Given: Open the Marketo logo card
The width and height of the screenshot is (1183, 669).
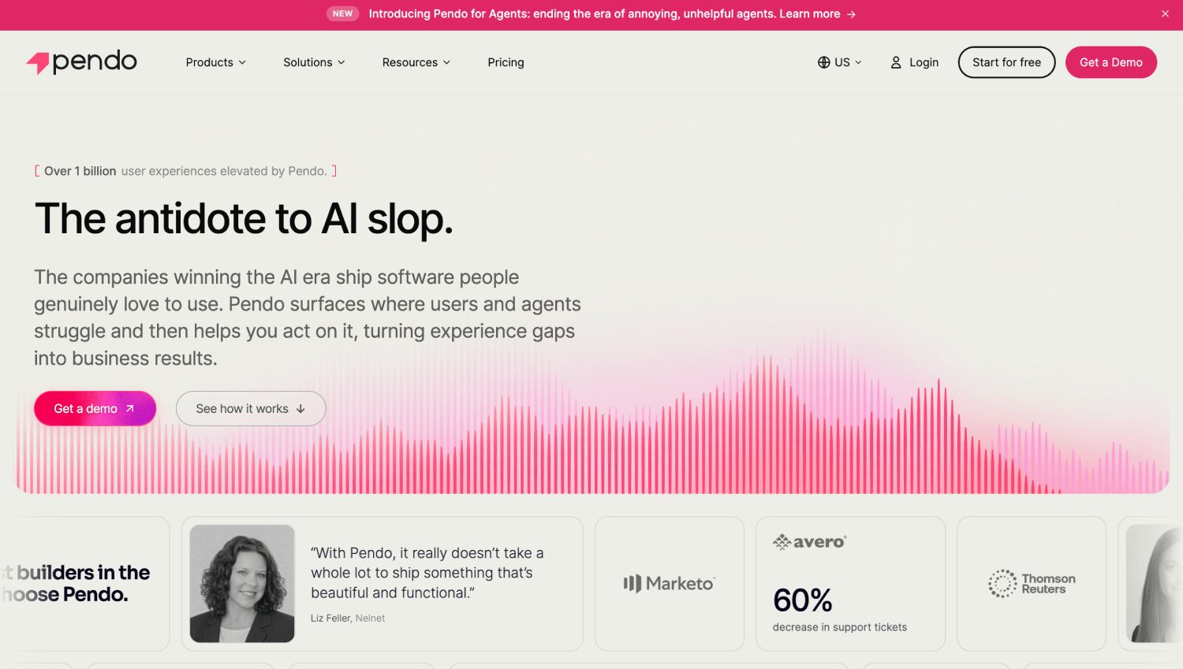Looking at the screenshot, I should pos(670,584).
